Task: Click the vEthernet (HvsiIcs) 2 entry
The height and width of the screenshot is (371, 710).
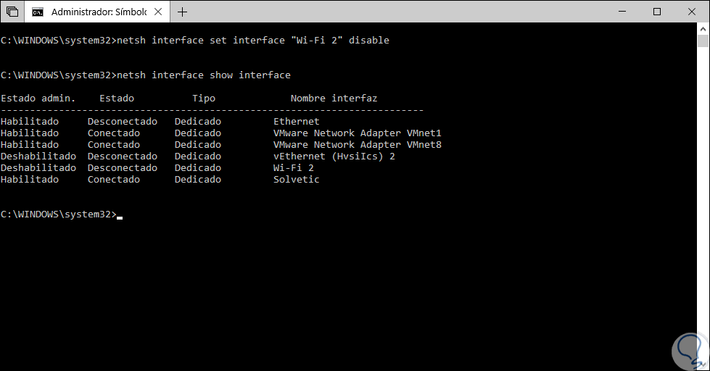Action: [x=334, y=157]
